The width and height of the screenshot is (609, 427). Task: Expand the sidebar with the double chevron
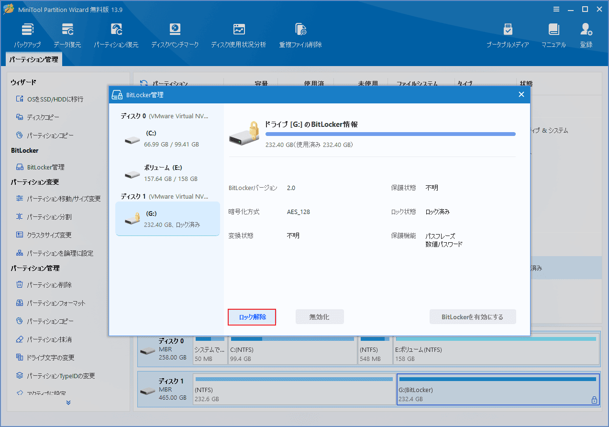click(x=68, y=403)
